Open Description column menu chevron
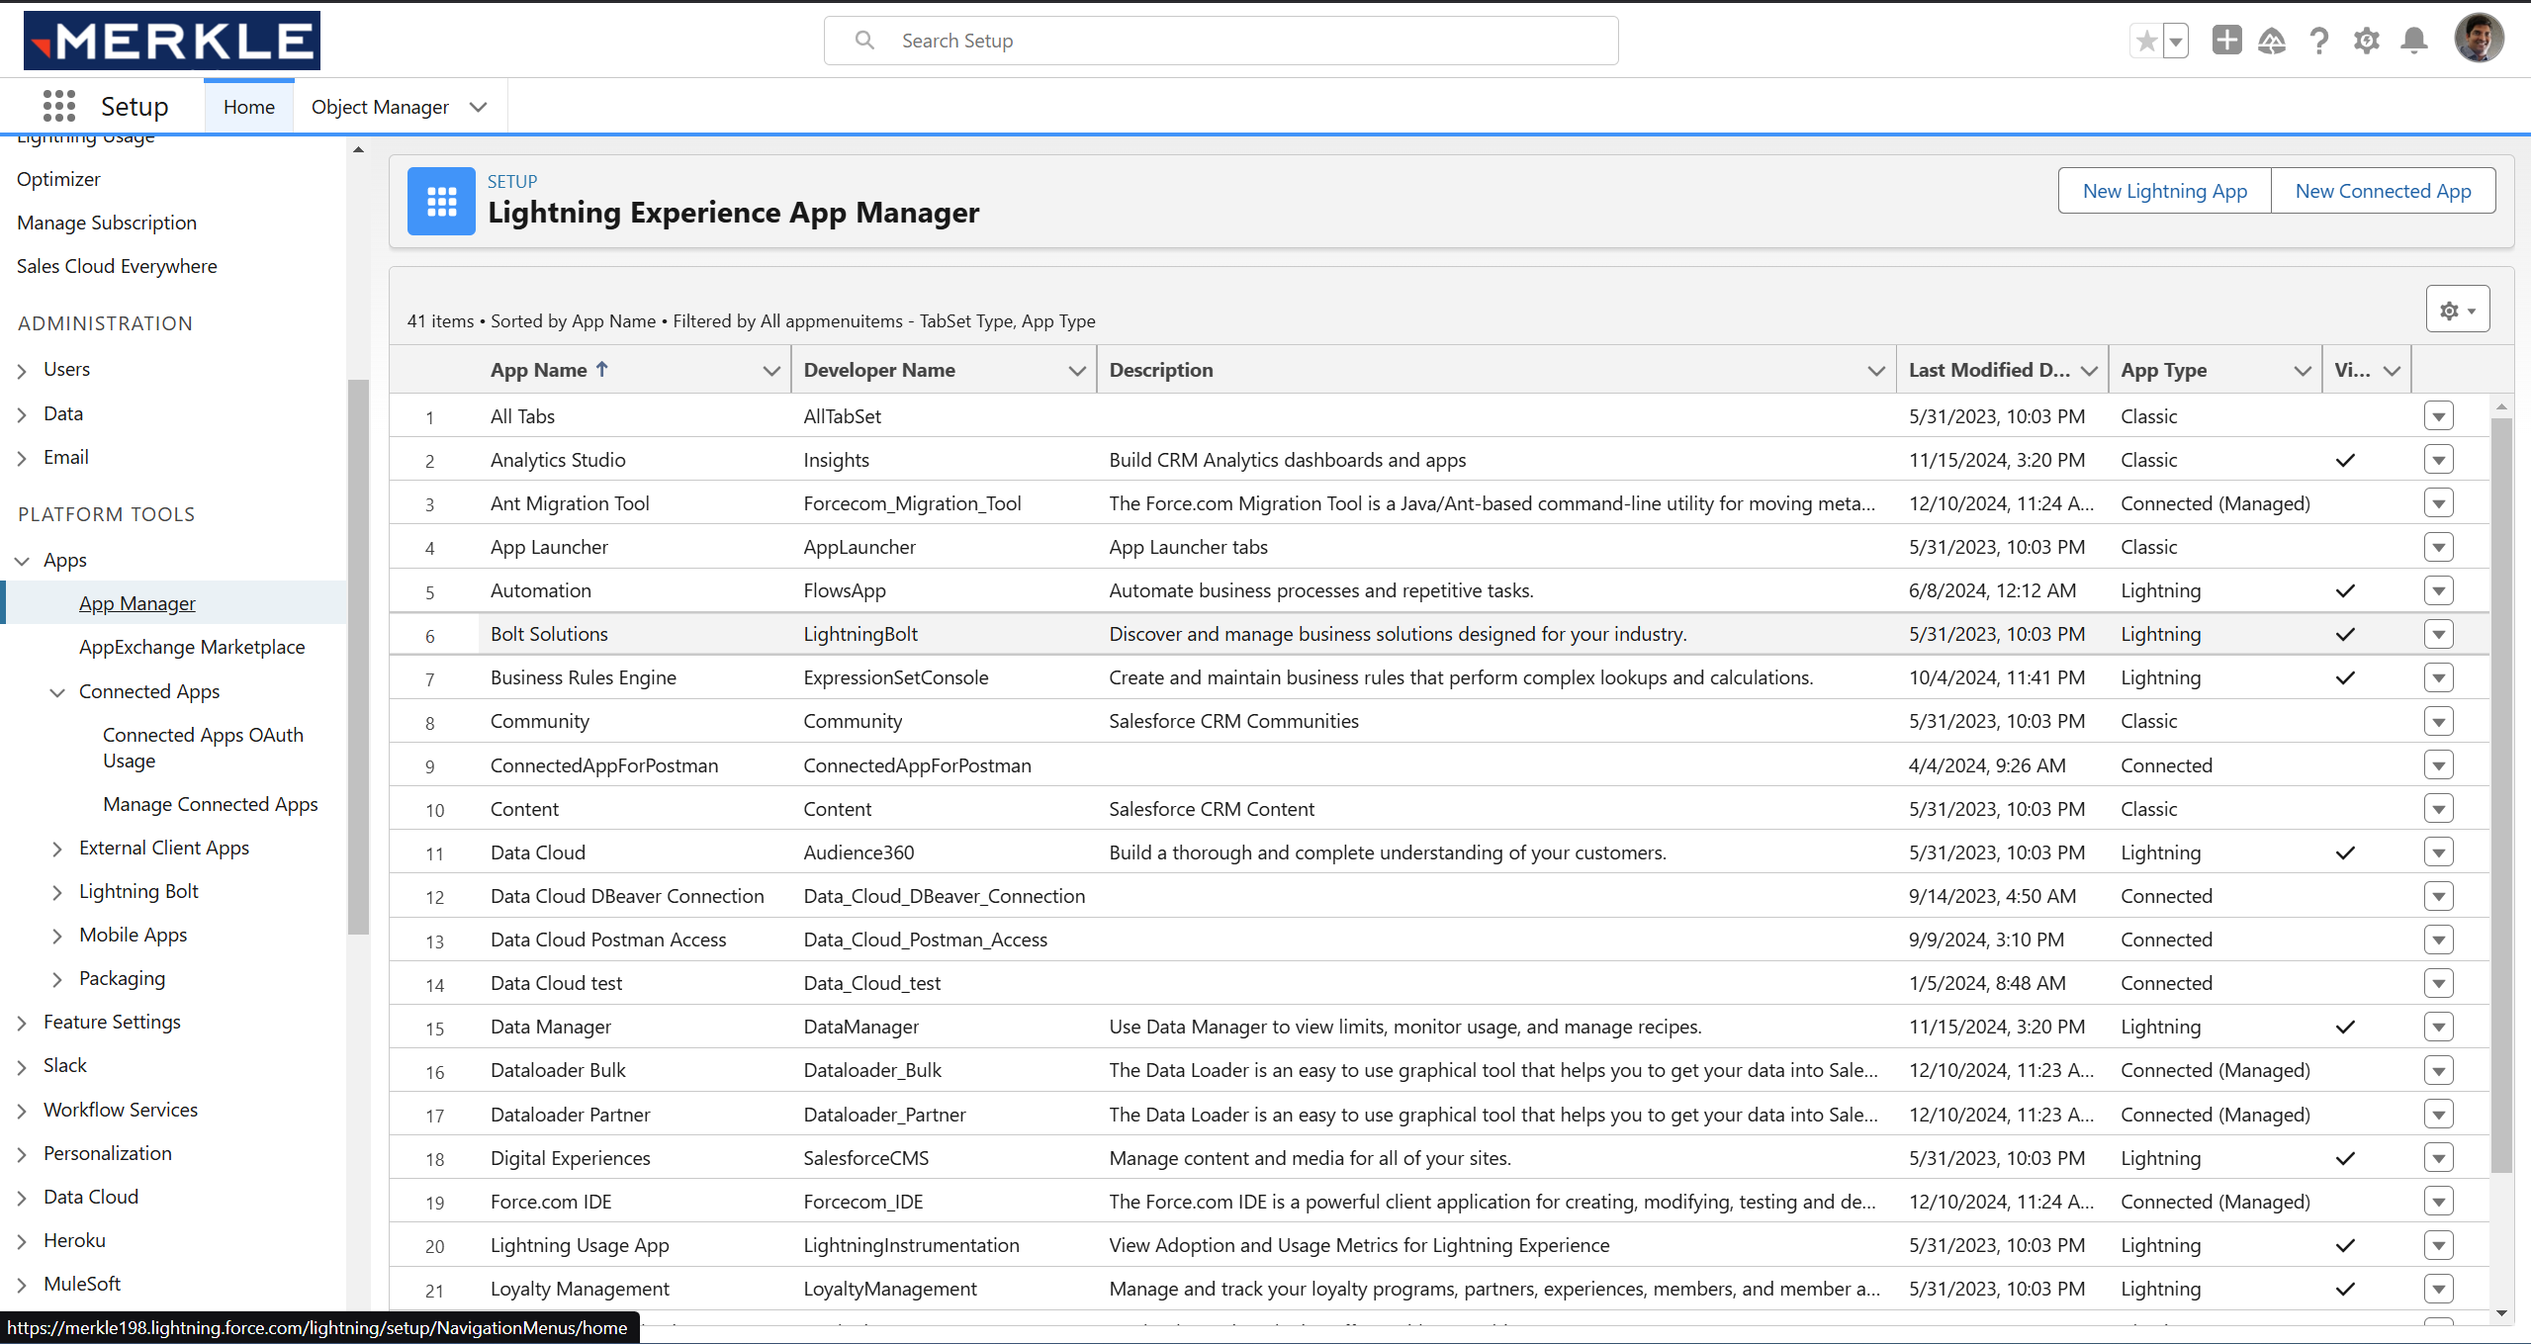 pos(1875,370)
